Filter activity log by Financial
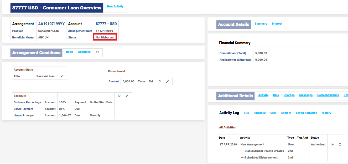The image size is (348, 164). (259, 113)
